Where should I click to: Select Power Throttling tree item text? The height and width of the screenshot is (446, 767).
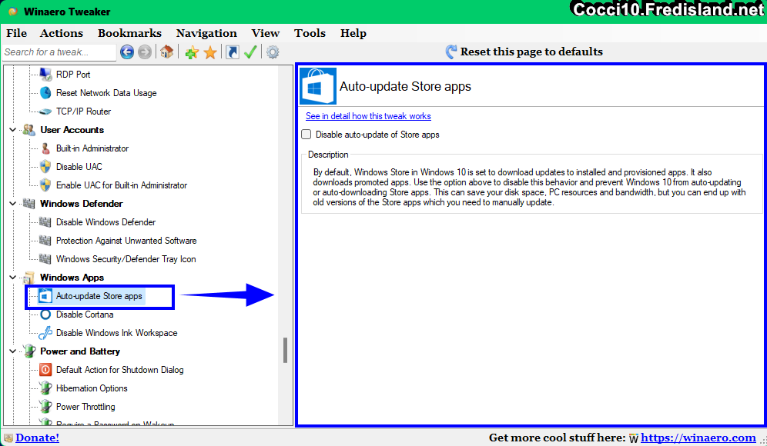(x=85, y=407)
